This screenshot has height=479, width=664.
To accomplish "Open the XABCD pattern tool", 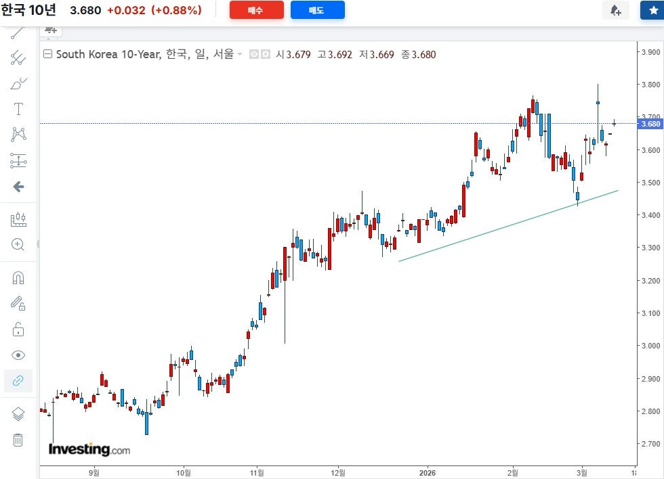I will click(18, 135).
